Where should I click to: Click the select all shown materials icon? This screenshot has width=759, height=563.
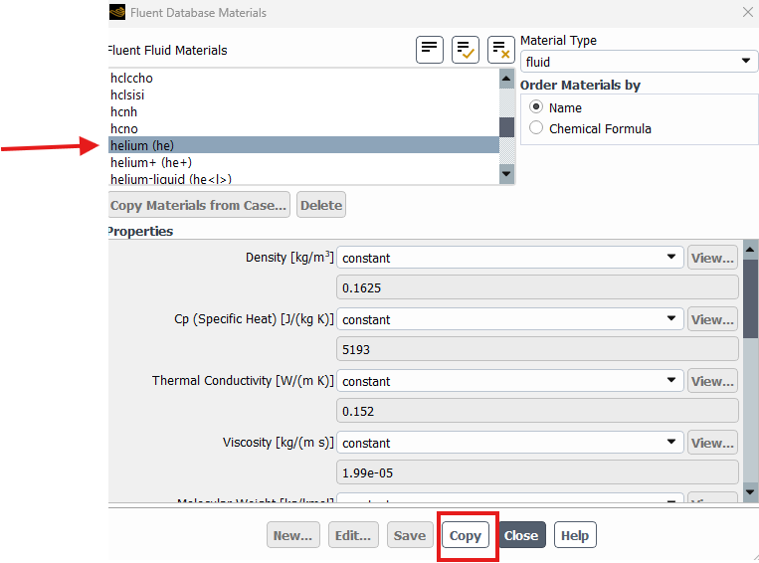coord(466,50)
